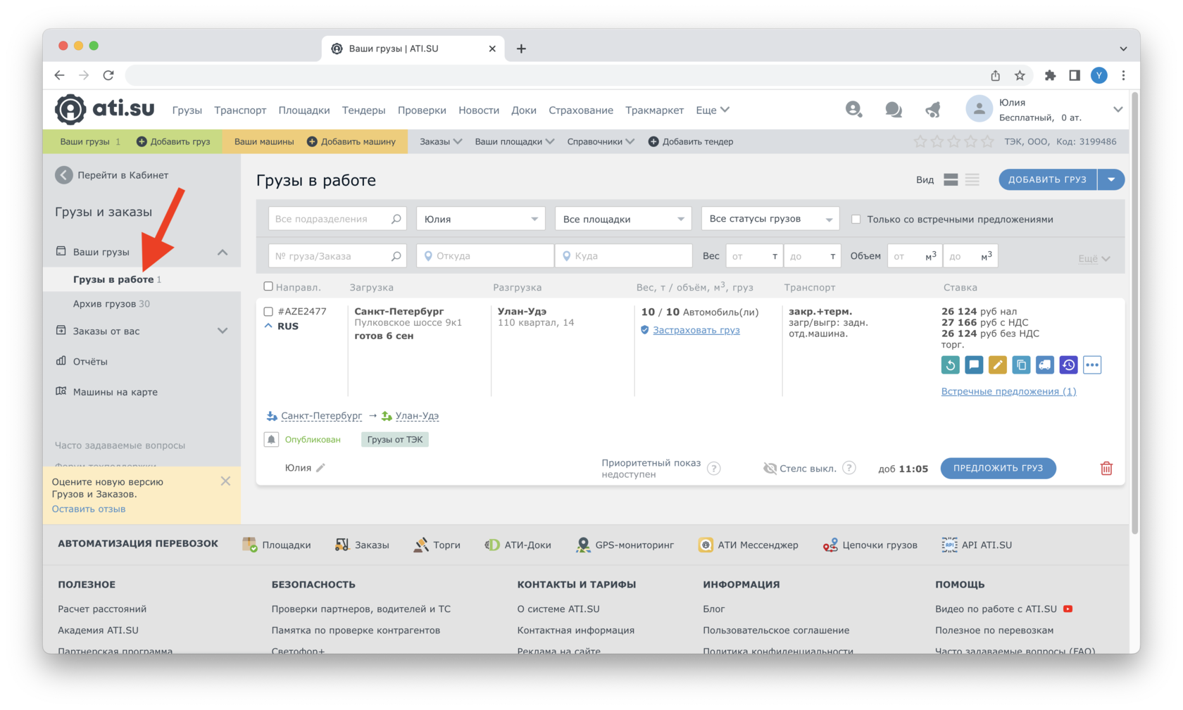This screenshot has width=1183, height=710.
Task: Enable Только со встречными предложениями checkbox
Action: [x=856, y=219]
